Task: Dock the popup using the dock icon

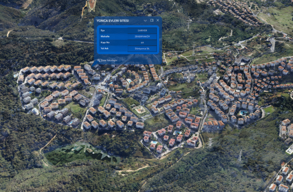Action: [152, 20]
